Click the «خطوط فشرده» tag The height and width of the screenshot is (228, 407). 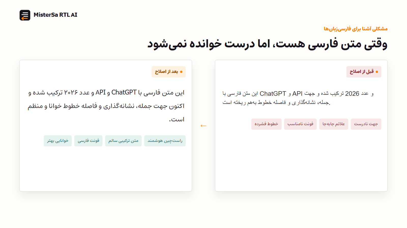pyautogui.click(x=266, y=124)
